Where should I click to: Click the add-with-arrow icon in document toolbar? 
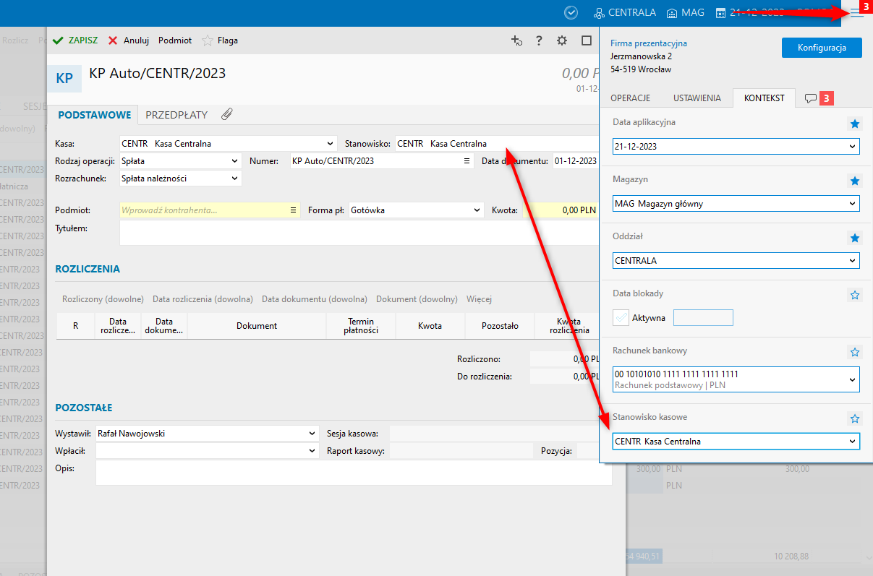pyautogui.click(x=516, y=40)
